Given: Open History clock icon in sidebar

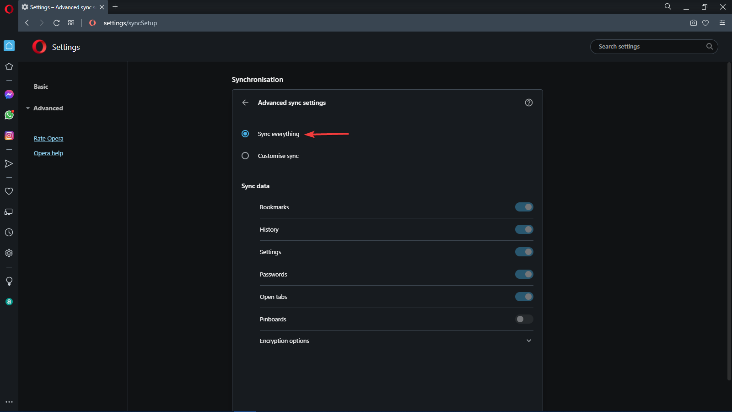Looking at the screenshot, I should pyautogui.click(x=9, y=233).
